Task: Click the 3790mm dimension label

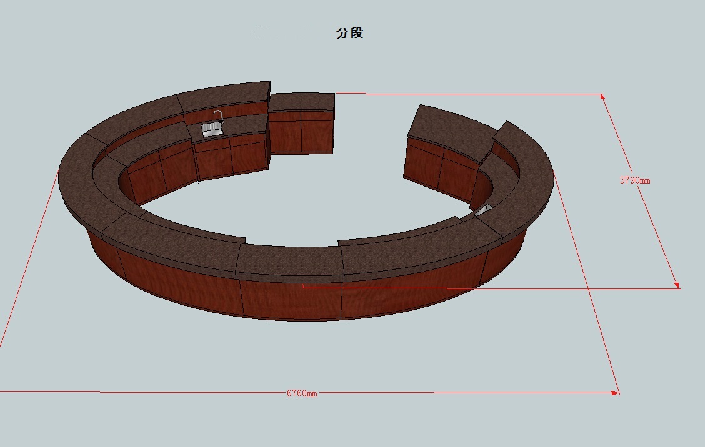Action: (x=635, y=180)
